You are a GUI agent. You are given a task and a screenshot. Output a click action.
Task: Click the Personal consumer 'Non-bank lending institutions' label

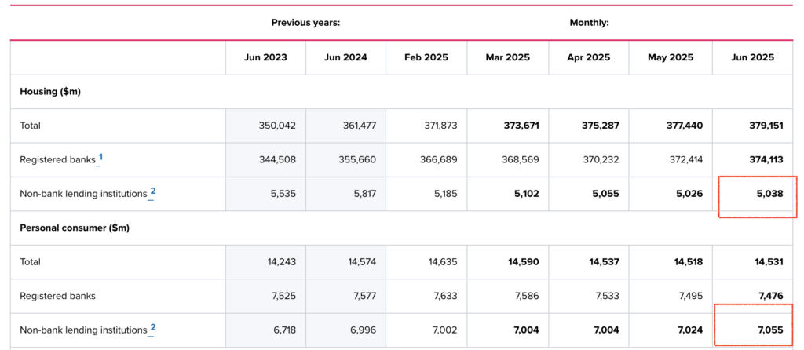(83, 330)
